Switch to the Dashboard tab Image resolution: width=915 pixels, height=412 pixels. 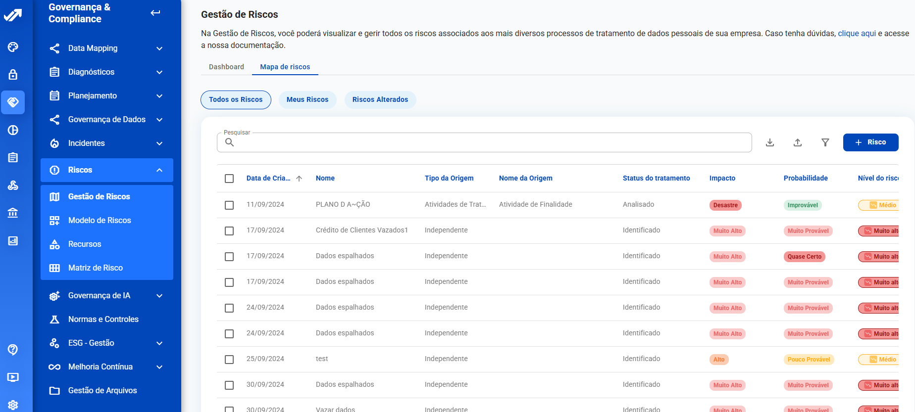226,67
